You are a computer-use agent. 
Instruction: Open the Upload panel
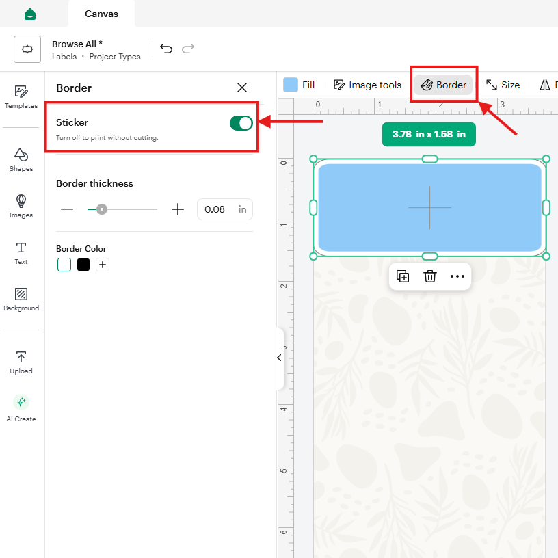21,362
